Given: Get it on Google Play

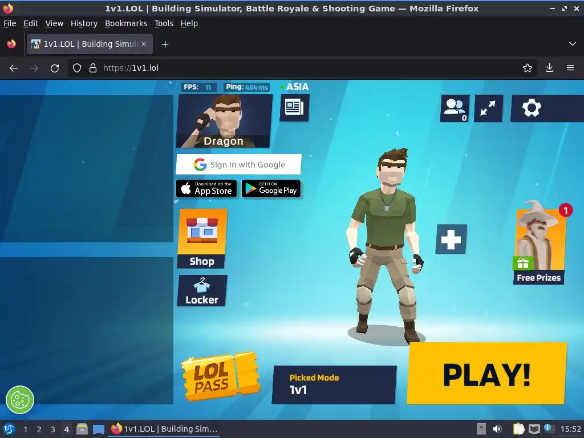Looking at the screenshot, I should click(x=271, y=188).
